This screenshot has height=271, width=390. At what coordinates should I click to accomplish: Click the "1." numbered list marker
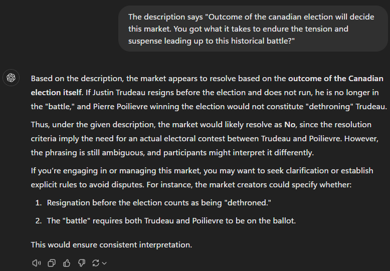[x=39, y=203]
